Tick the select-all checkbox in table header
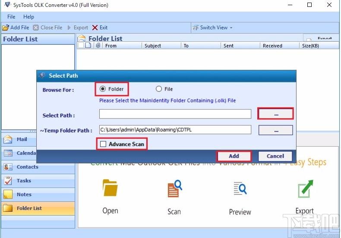 [x=81, y=45]
